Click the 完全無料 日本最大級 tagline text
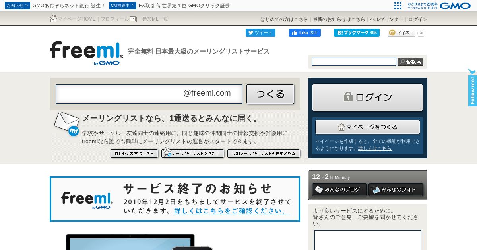This screenshot has width=477, height=250. 198,52
